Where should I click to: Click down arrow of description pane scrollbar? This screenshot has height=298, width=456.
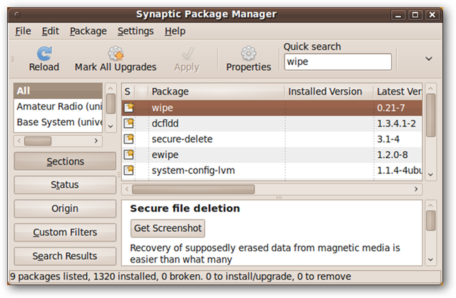(x=431, y=260)
